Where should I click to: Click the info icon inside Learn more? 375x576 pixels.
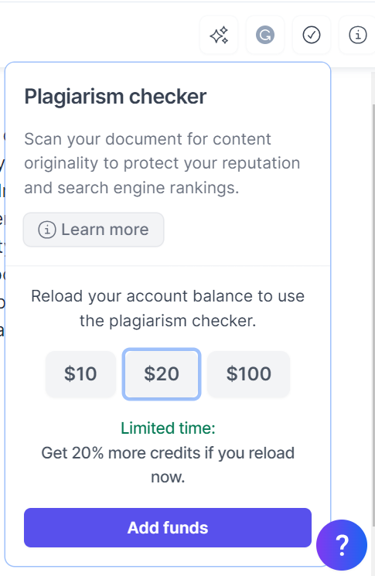47,230
